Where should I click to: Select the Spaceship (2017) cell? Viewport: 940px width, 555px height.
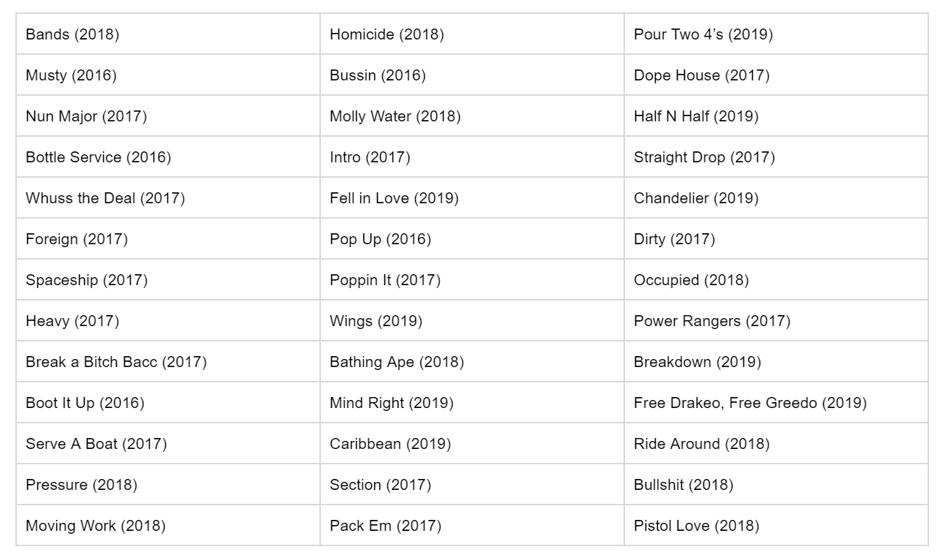tap(168, 279)
